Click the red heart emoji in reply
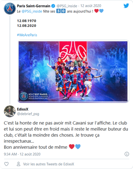The image size is (133, 169). click(x=72, y=147)
